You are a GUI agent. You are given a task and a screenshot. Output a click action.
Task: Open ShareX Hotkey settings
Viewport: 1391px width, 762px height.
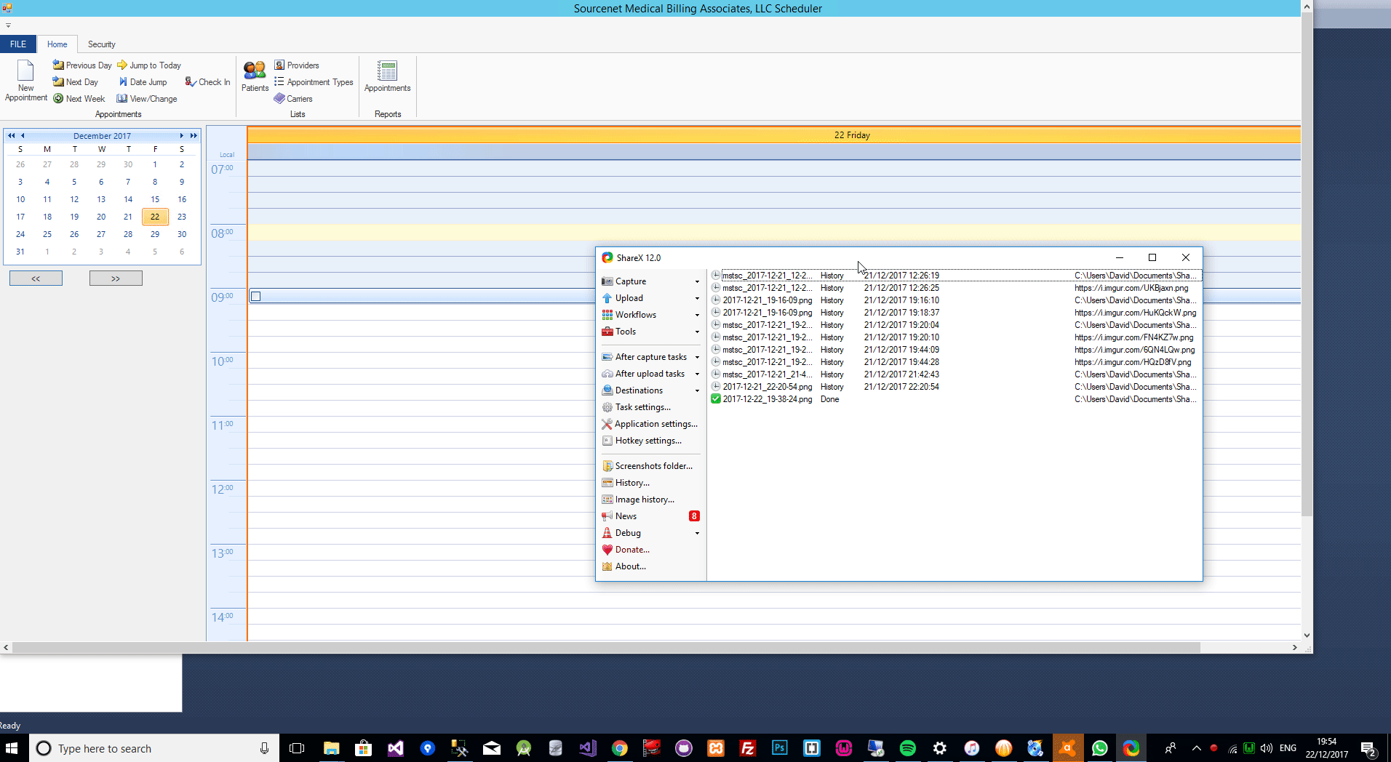642,441
